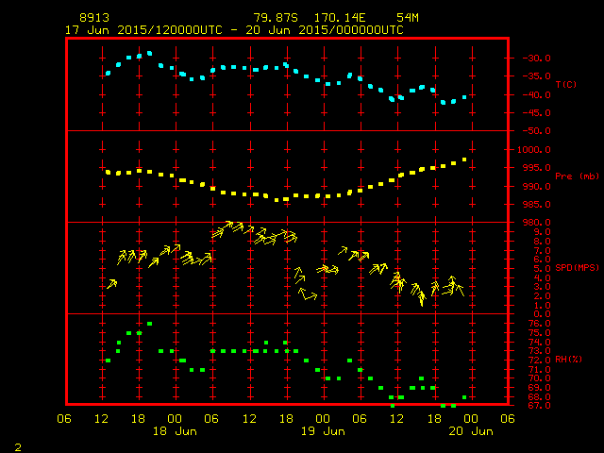Click the Pre (mb) pressure axis title
Screen dimensions: 604x453
pyautogui.click(x=577, y=176)
